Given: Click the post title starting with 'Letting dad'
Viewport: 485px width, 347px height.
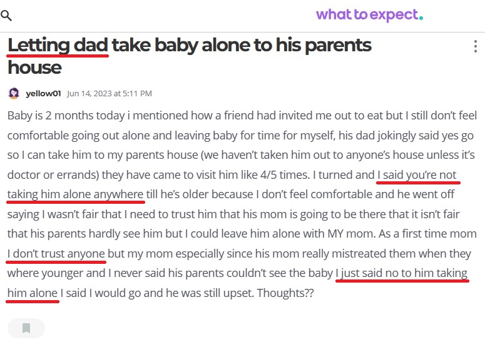Looking at the screenshot, I should click(x=189, y=45).
